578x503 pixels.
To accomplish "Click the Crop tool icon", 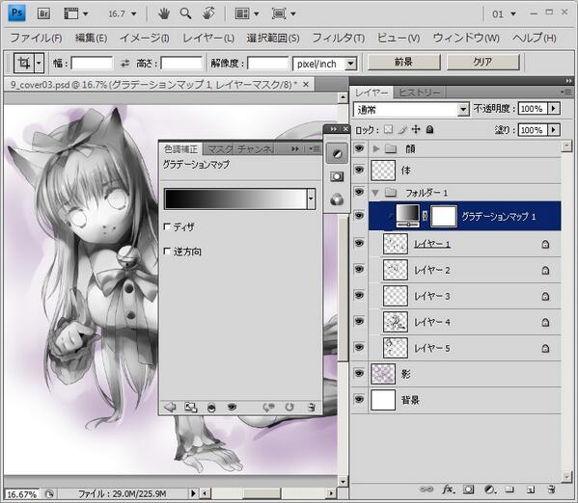I will pyautogui.click(x=24, y=64).
